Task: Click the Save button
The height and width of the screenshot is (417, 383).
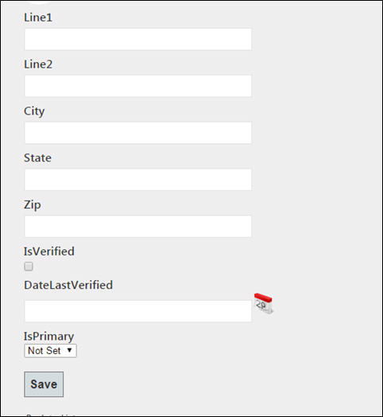Action: coord(44,384)
